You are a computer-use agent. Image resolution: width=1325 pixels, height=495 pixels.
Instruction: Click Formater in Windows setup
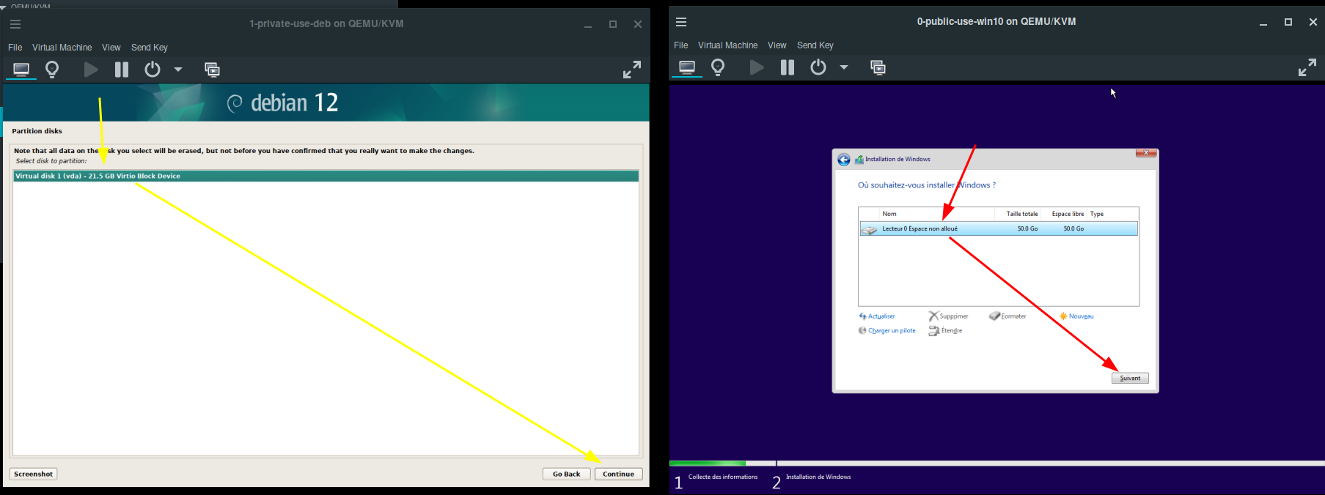click(x=1007, y=316)
